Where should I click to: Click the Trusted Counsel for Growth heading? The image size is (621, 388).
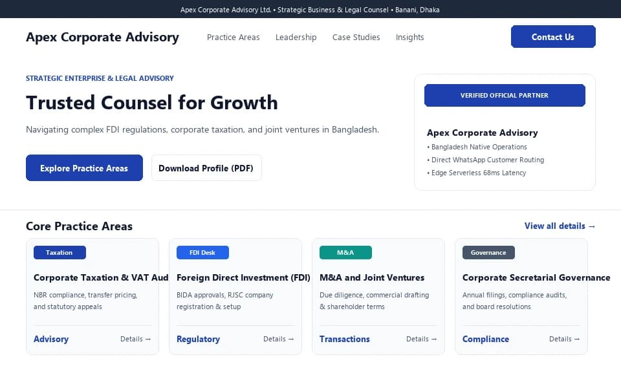point(151,103)
